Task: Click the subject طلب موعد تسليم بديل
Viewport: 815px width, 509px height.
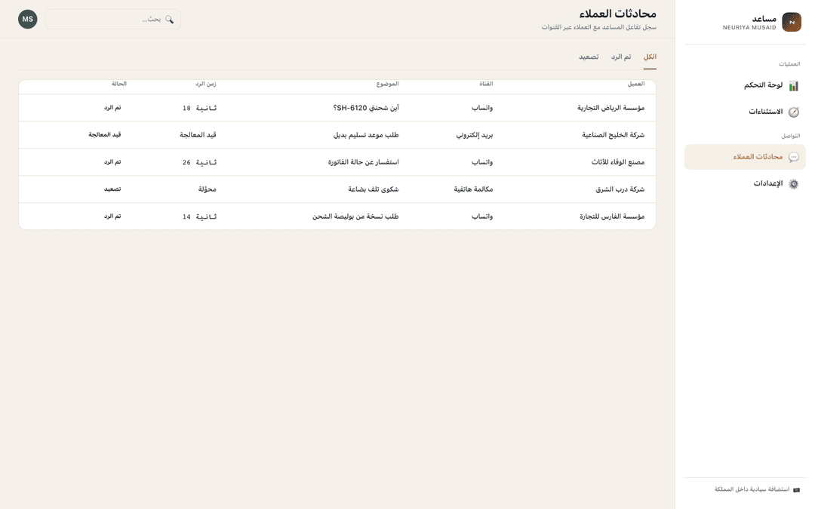Action: 366,135
